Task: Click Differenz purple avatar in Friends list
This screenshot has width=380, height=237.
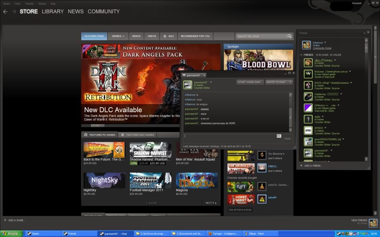Action: [x=308, y=108]
